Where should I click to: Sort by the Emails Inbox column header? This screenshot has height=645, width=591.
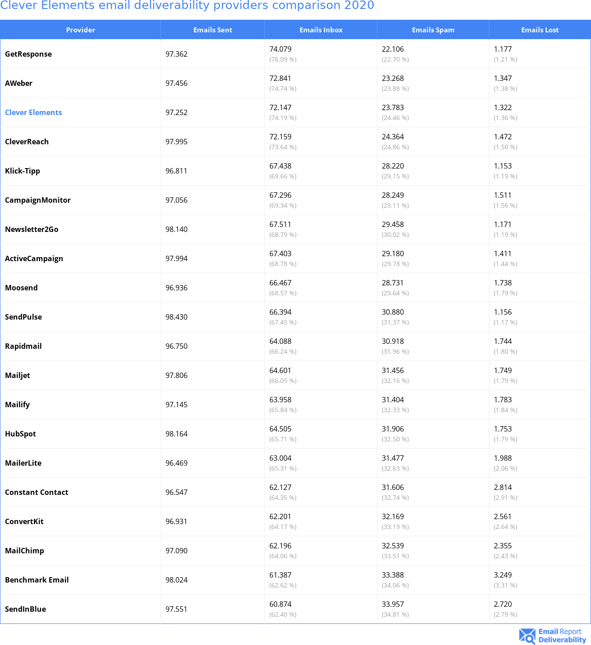coord(321,30)
